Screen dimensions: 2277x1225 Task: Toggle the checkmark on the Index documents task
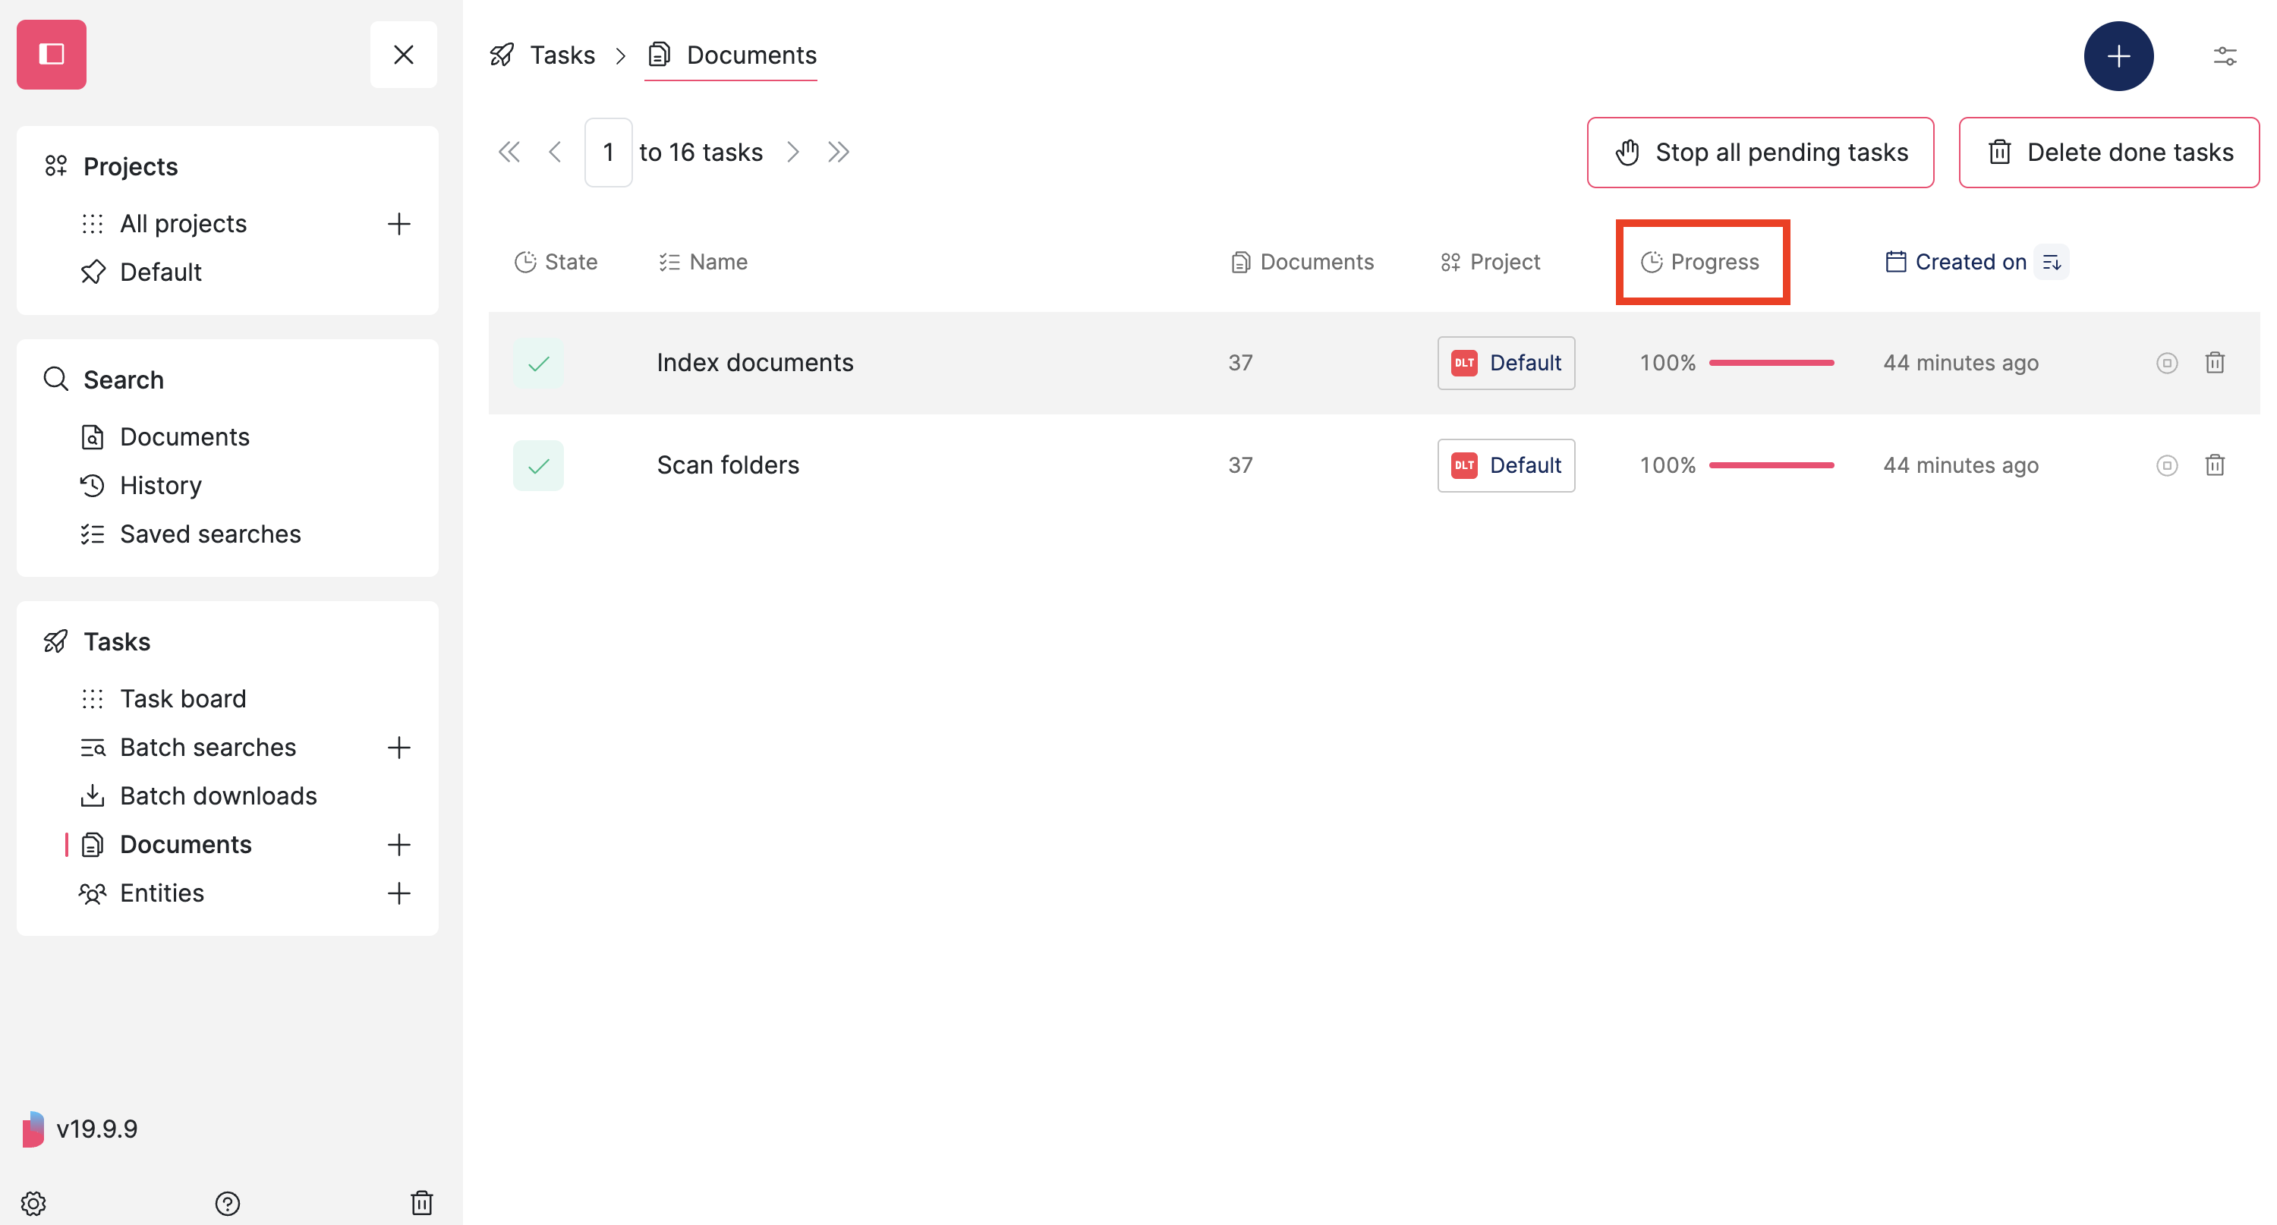(538, 362)
